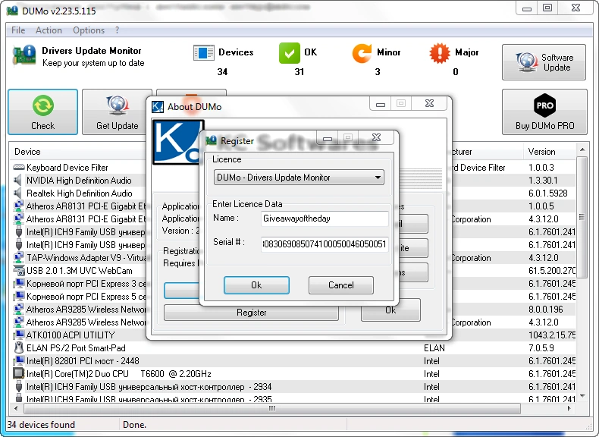Click the Intel Core 2 Duo CPU icon

(x=18, y=373)
